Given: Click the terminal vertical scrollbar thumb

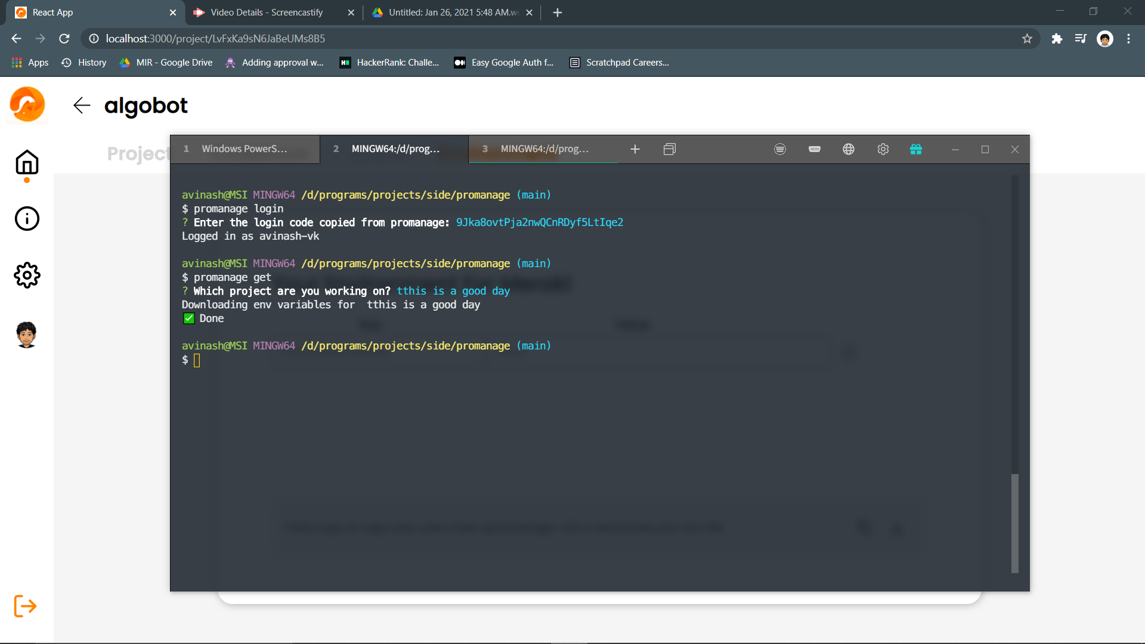Looking at the screenshot, I should 1014,522.
